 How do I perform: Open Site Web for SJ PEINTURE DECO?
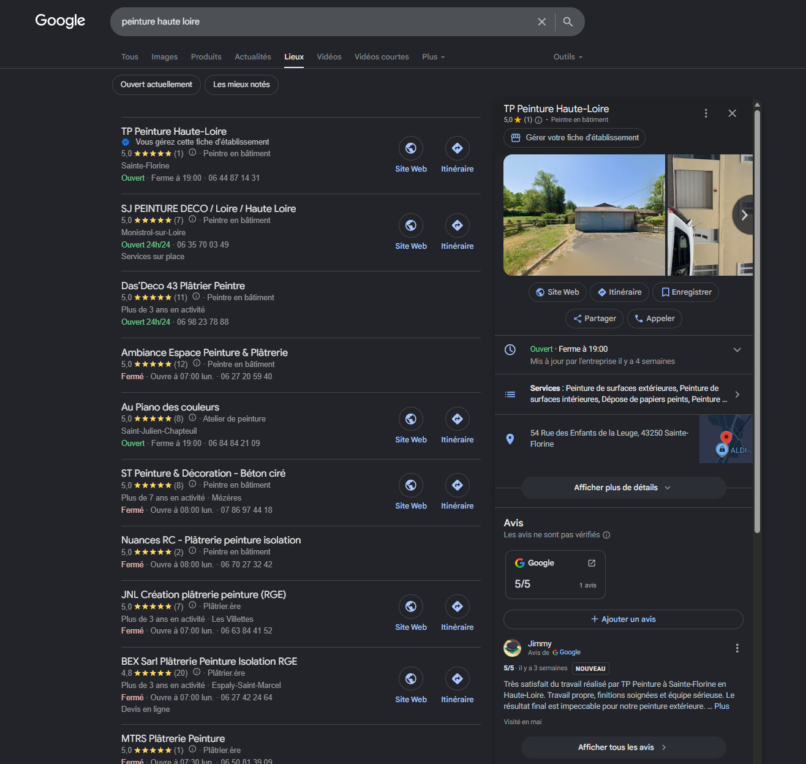(411, 233)
